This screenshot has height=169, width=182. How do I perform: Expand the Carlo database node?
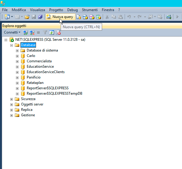coord(17,56)
